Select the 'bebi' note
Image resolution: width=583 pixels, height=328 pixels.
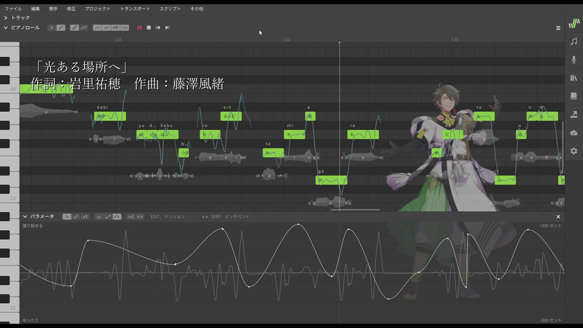110,116
